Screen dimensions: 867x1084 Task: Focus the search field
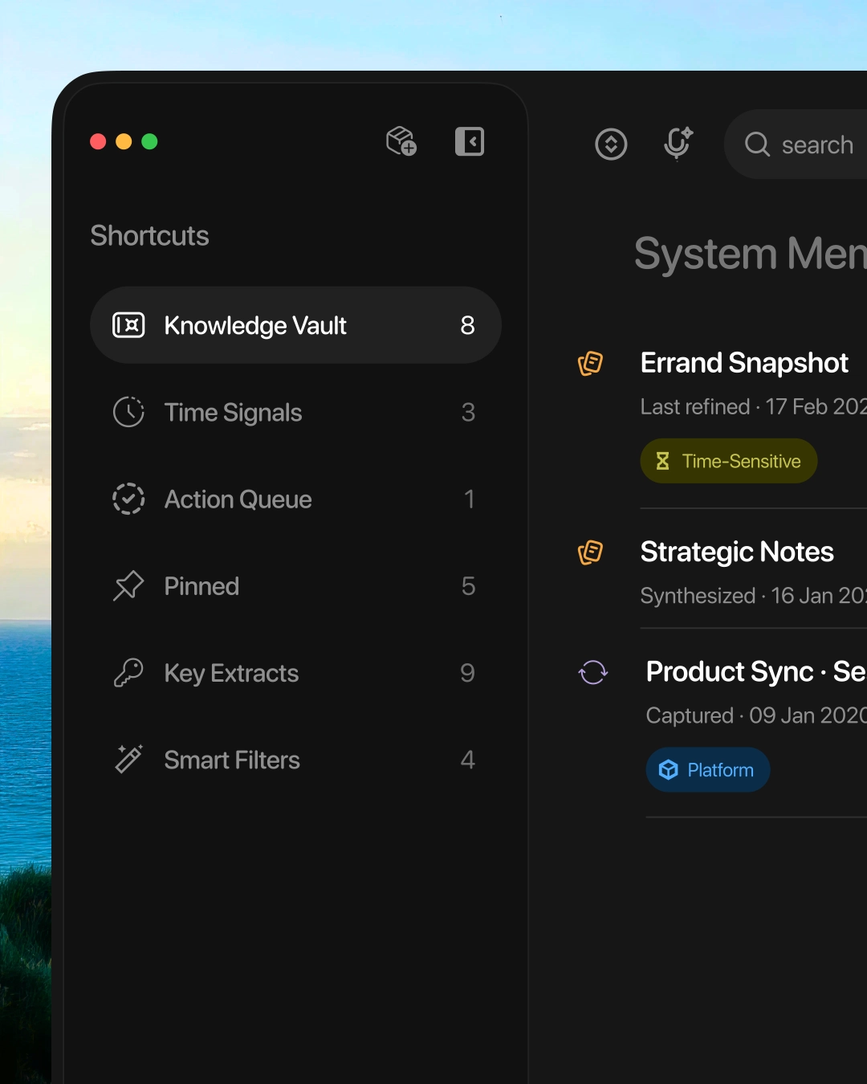click(x=796, y=145)
